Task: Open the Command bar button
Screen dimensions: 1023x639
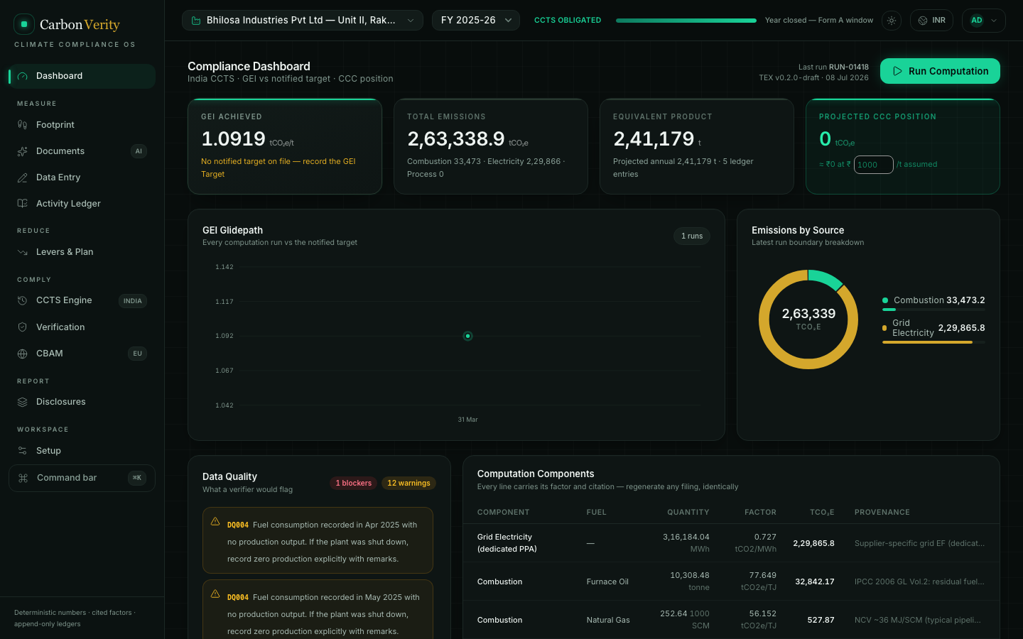Action: click(x=82, y=478)
